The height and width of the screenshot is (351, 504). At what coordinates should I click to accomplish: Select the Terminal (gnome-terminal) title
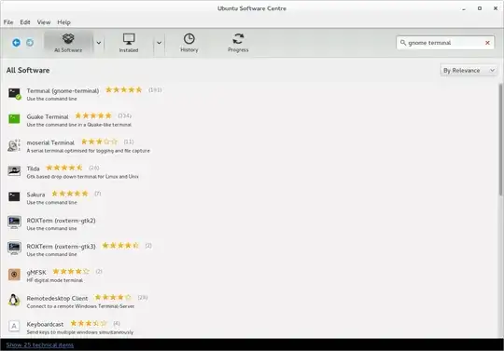point(63,90)
